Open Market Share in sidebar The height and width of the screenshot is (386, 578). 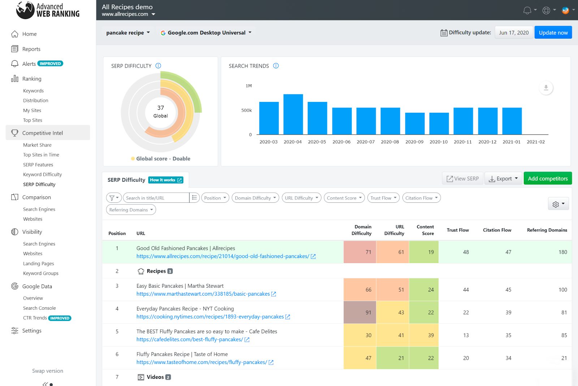click(x=37, y=145)
